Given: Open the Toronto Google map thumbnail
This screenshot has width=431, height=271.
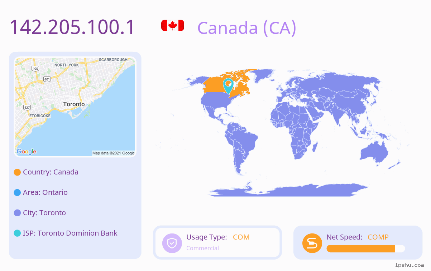Looking at the screenshot, I should [75, 107].
